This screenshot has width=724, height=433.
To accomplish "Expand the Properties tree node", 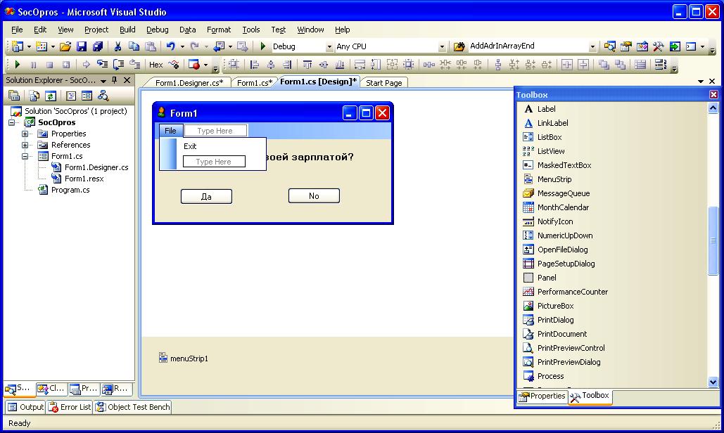I will [25, 134].
